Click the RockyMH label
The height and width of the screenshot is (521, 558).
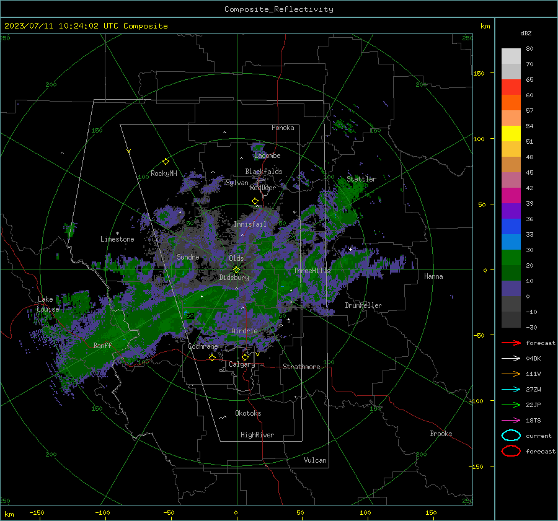pos(164,173)
